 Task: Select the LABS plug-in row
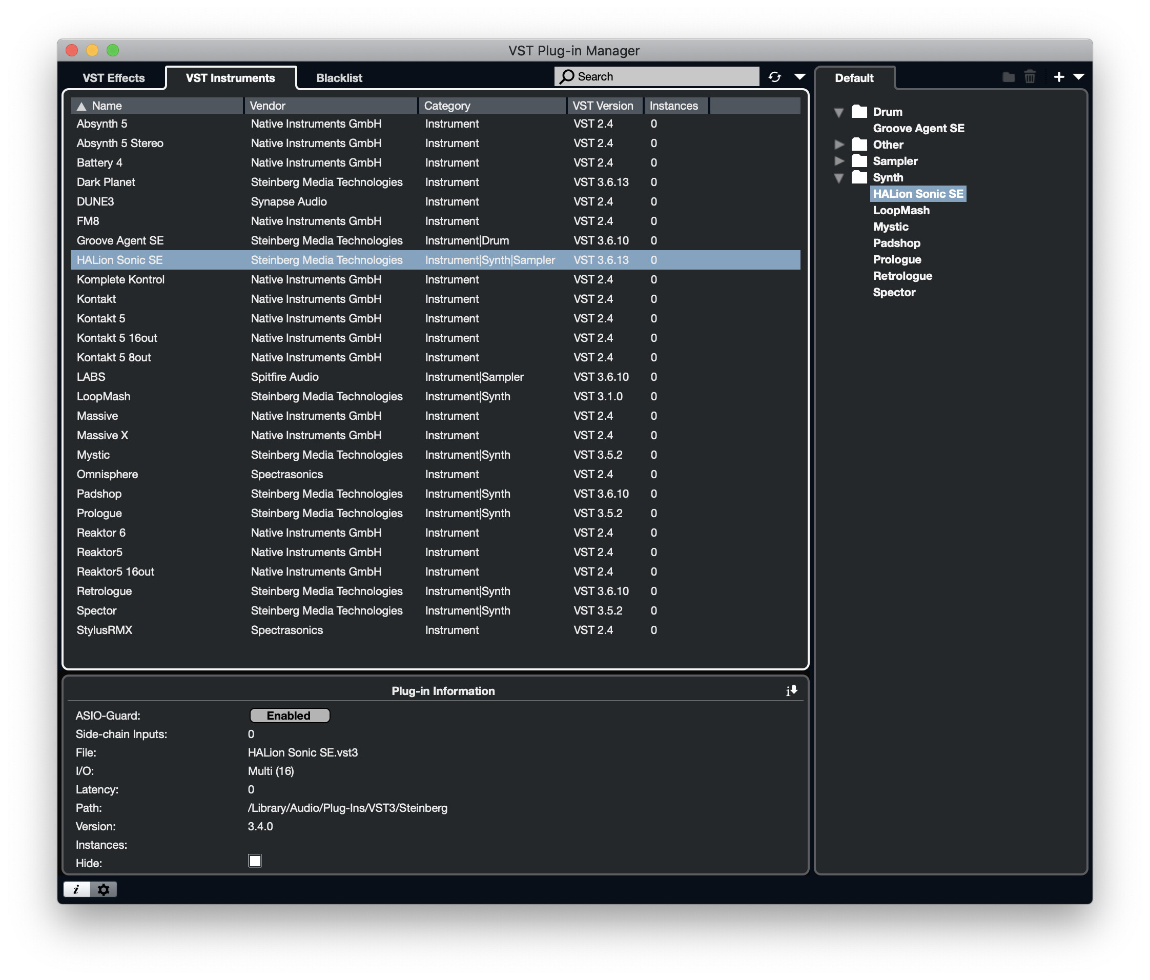[x=435, y=376]
